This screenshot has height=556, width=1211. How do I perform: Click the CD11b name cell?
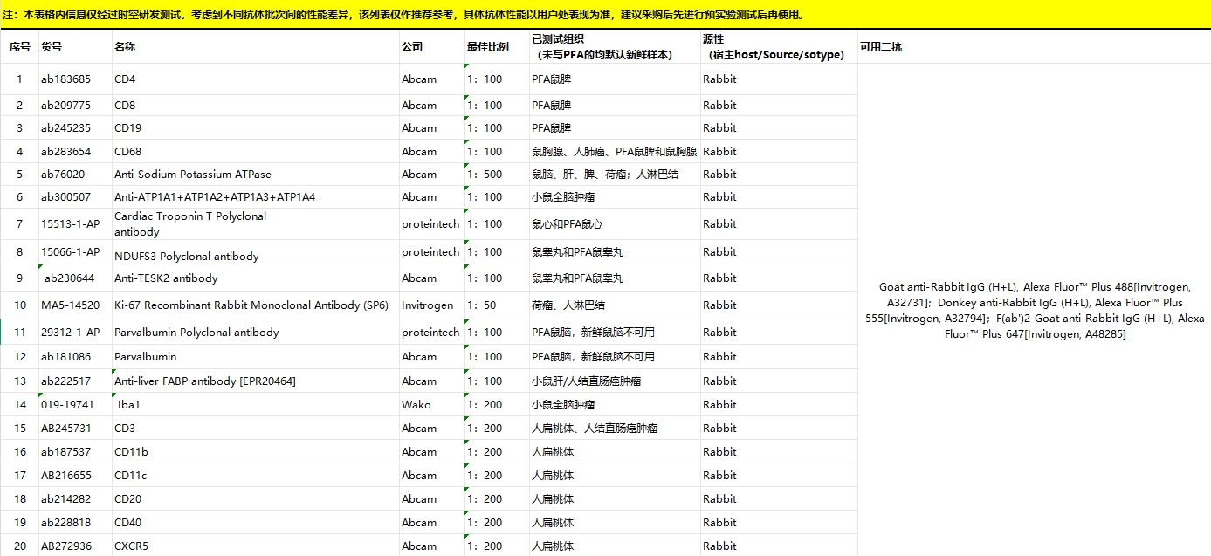256,451
